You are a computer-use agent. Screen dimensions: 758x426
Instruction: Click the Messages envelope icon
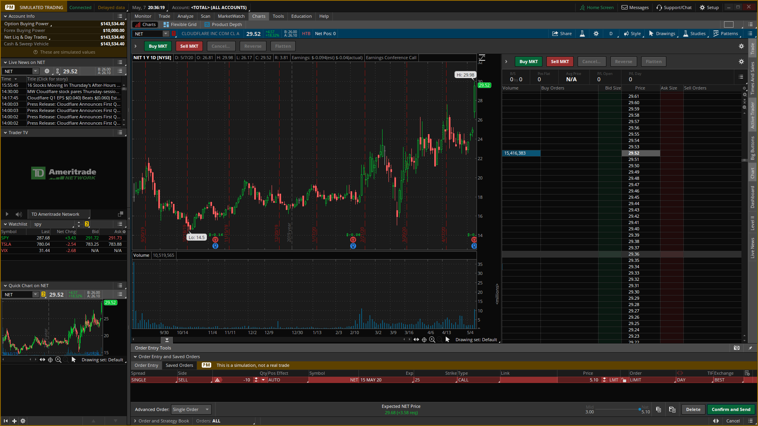[625, 7]
